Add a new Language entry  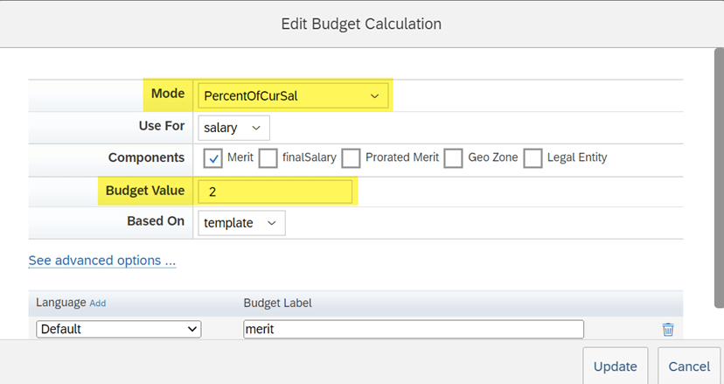97,304
